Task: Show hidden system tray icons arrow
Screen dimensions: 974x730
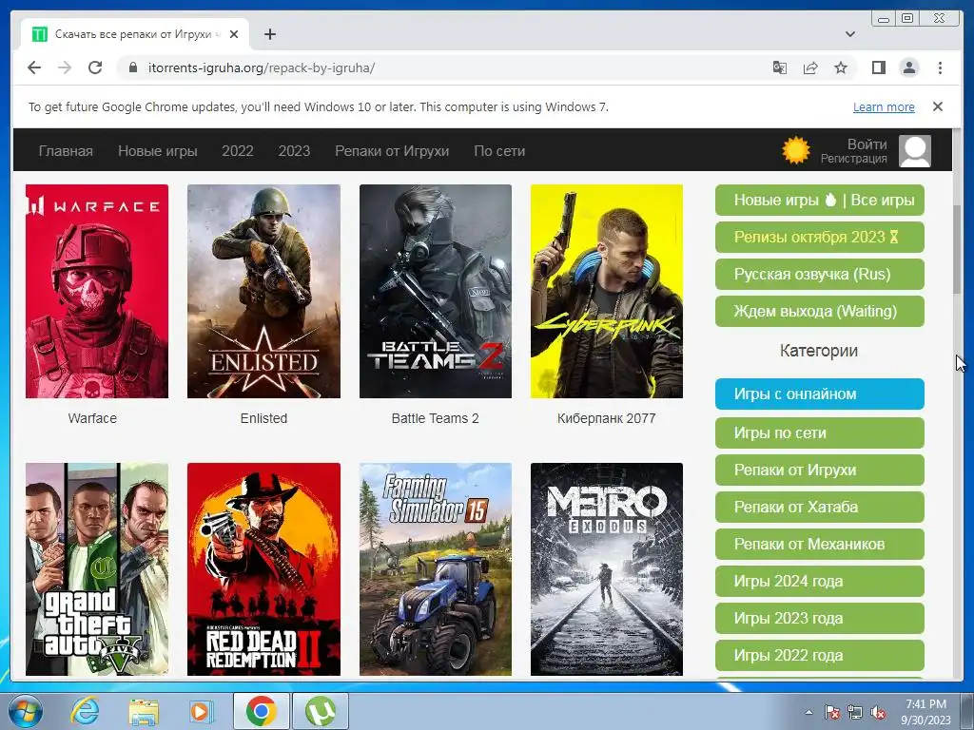Action: pos(808,712)
